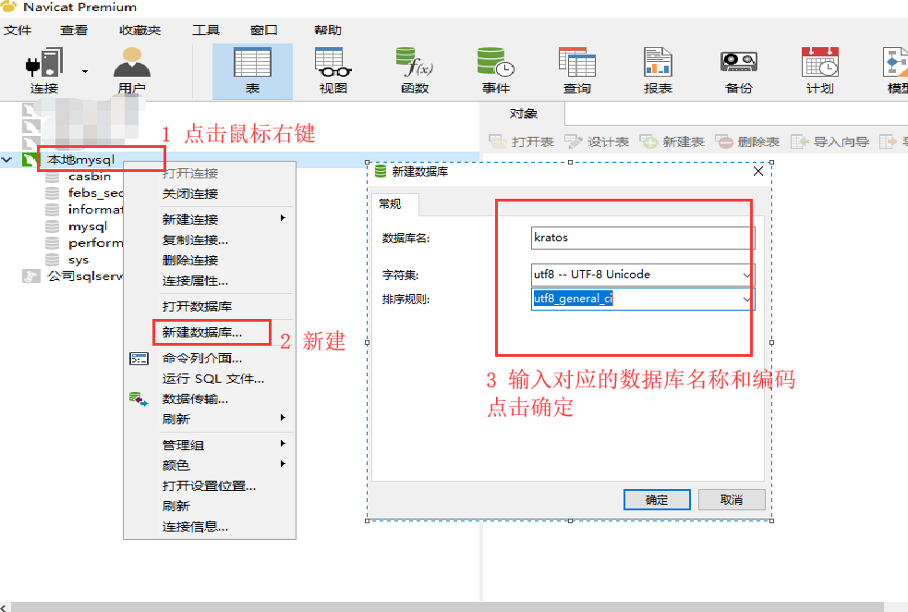Select the mysql database in tree
Screen dimensions: 908x612
pos(88,226)
